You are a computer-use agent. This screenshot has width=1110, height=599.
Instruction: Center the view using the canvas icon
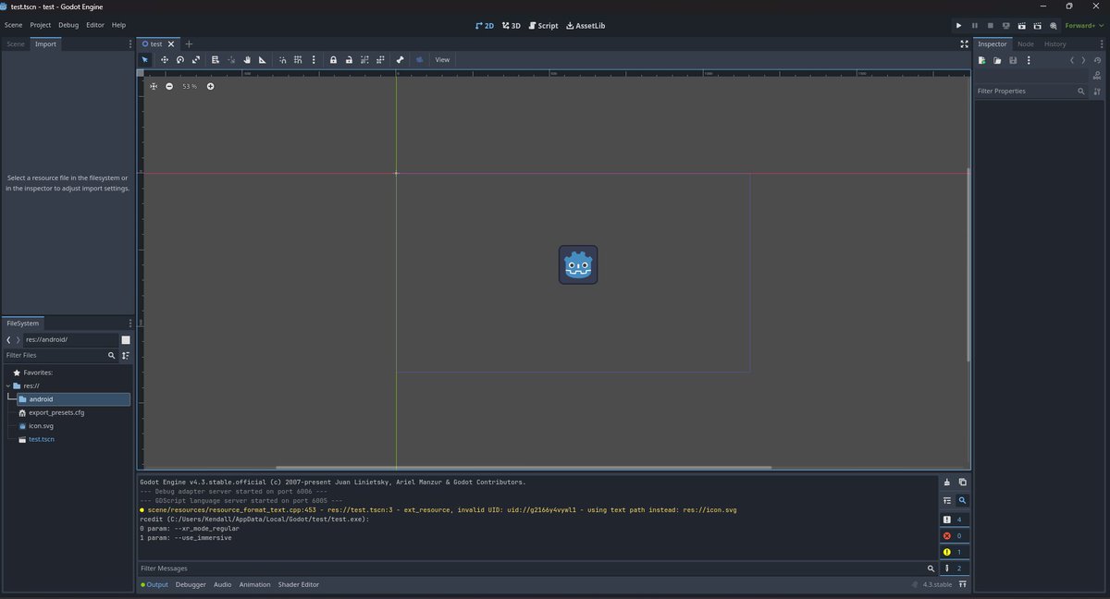click(x=154, y=86)
